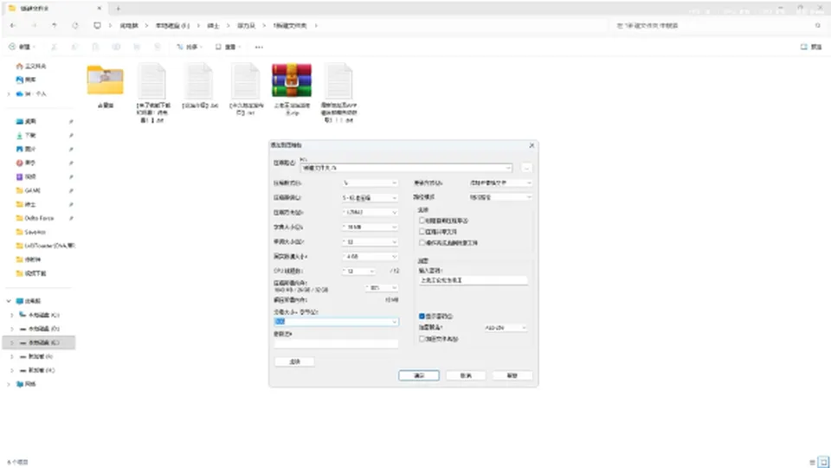Screen dimensions: 831x468
Task: Open the New menu in Explorer toolbar
Action: 22,47
